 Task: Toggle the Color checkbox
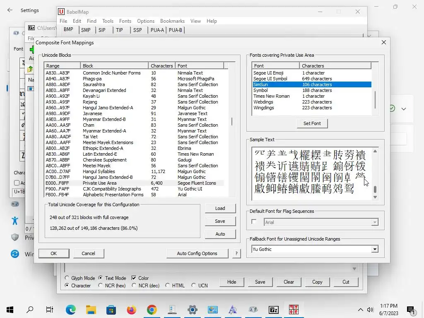134,278
